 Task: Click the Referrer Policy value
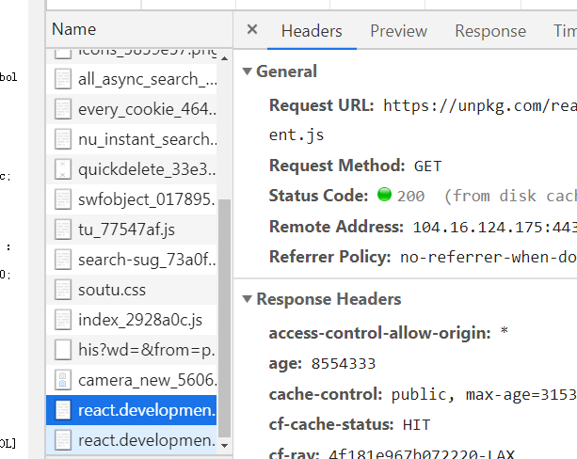coord(489,257)
